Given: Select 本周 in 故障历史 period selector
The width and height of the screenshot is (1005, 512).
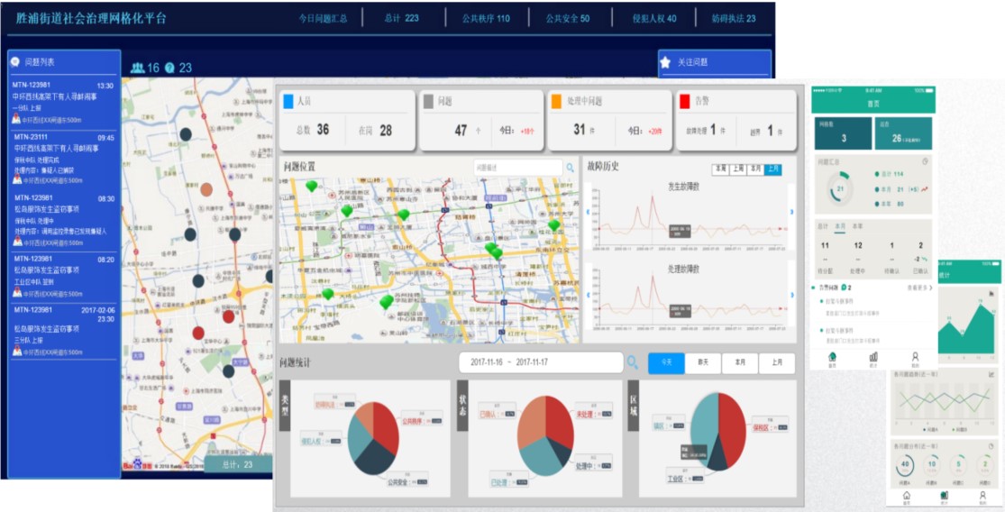Looking at the screenshot, I should coord(720,169).
